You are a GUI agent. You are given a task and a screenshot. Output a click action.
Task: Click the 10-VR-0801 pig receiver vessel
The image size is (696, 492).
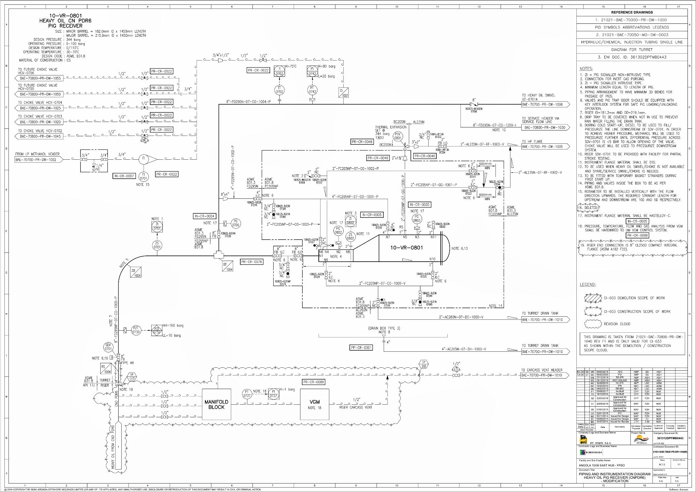tap(384, 248)
